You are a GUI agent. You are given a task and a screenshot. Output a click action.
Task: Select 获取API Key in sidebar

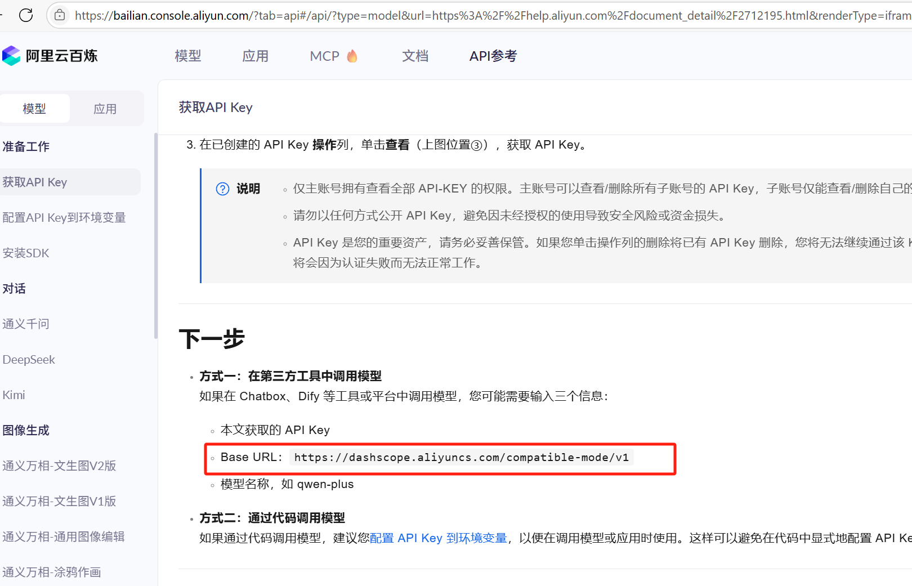click(70, 182)
